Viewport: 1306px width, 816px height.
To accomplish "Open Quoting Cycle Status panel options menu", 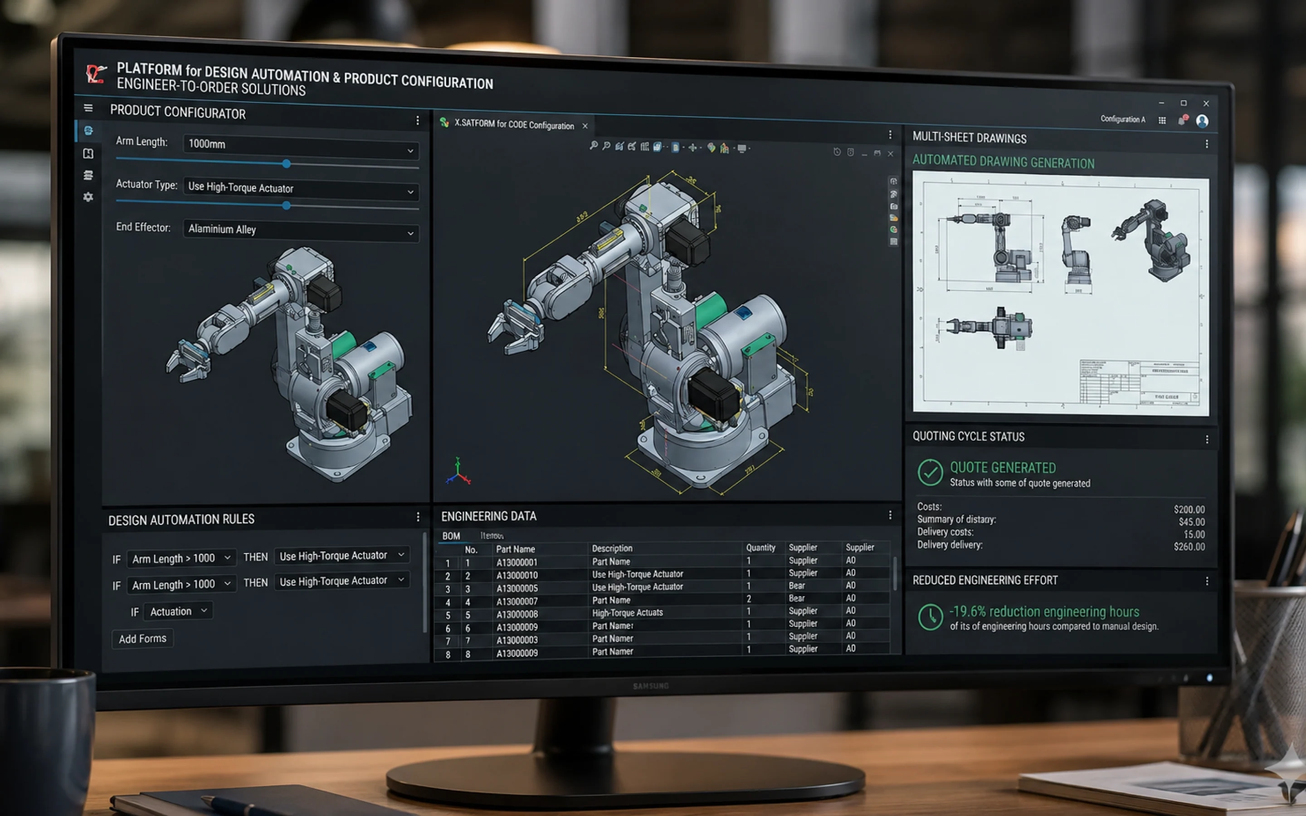I will (x=1207, y=440).
